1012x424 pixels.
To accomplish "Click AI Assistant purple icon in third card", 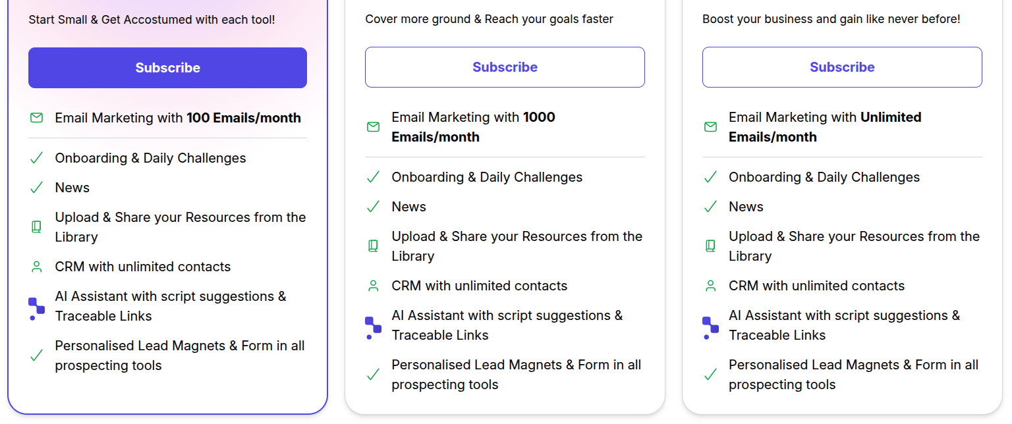I will tap(710, 328).
